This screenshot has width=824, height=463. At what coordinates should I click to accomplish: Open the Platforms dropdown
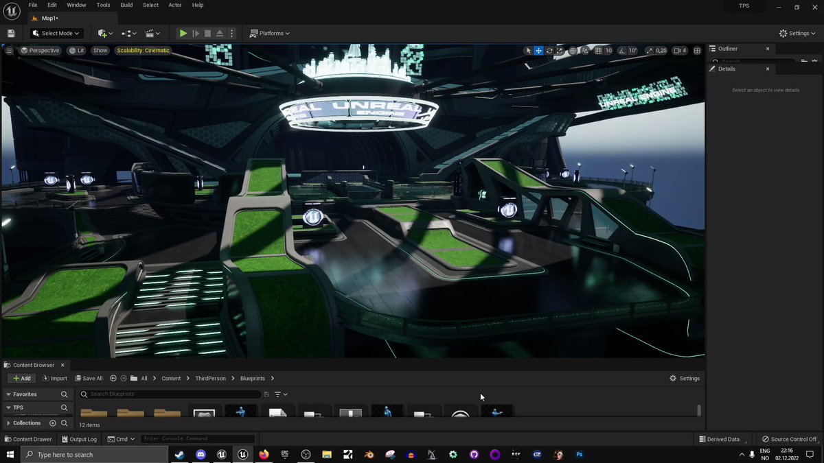click(270, 33)
